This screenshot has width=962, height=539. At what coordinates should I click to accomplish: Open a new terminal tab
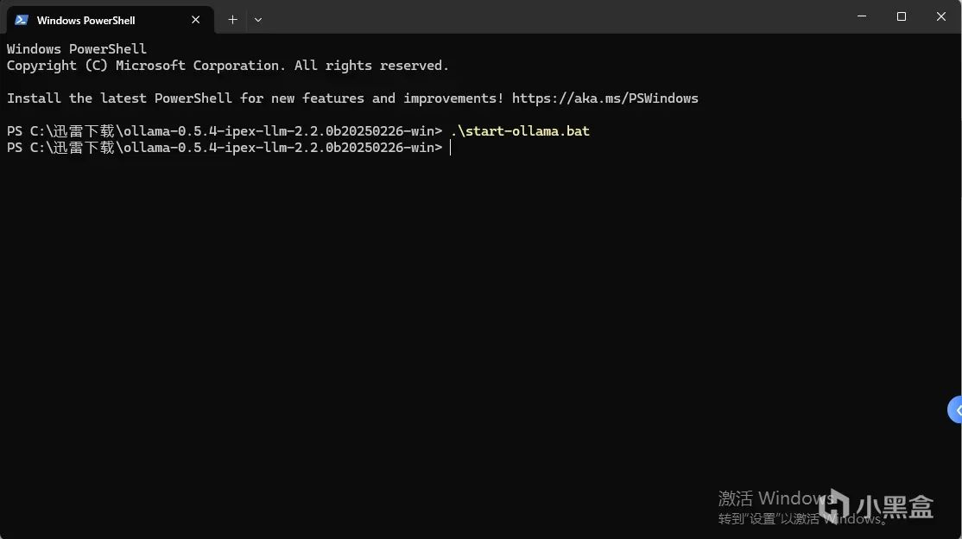[x=232, y=19]
